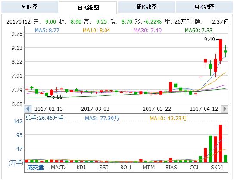234x180 pixels.
Task: Click the tall red candlestick peaking at 9.49
Action: pyautogui.click(x=220, y=50)
